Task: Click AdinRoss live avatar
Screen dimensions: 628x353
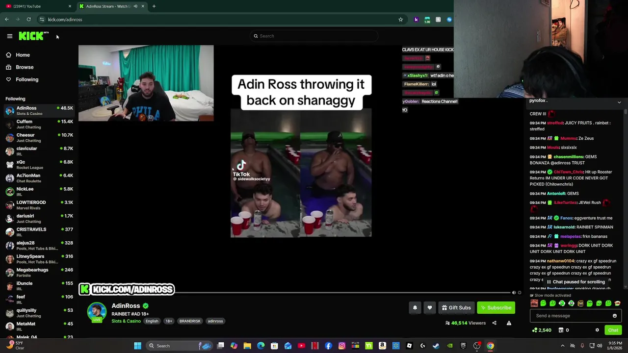Action: 97,312
